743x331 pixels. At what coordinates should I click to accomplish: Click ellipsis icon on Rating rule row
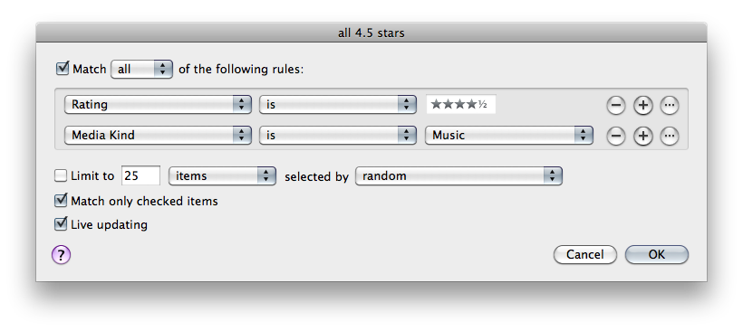pyautogui.click(x=669, y=105)
